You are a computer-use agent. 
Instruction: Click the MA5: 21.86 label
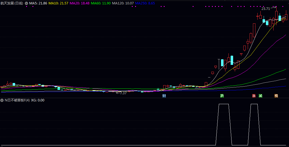(x=38, y=3)
